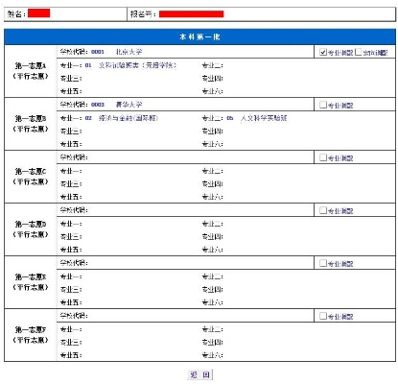Click major 经济与金融(国际班)
398x384 pixels.
(129, 118)
